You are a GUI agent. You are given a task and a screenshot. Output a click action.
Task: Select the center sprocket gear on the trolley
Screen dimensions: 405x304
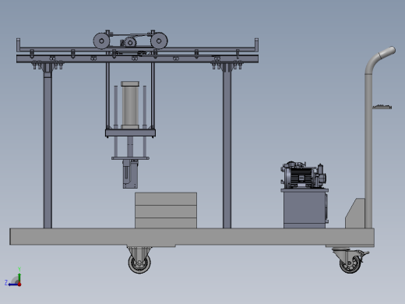point(130,42)
